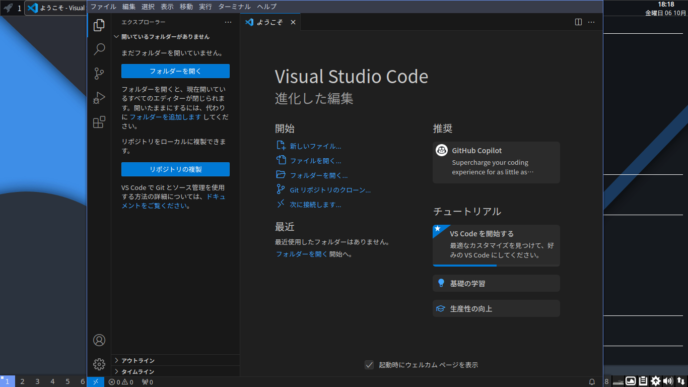
Task: Expand the タイムライン section
Action: 176,371
